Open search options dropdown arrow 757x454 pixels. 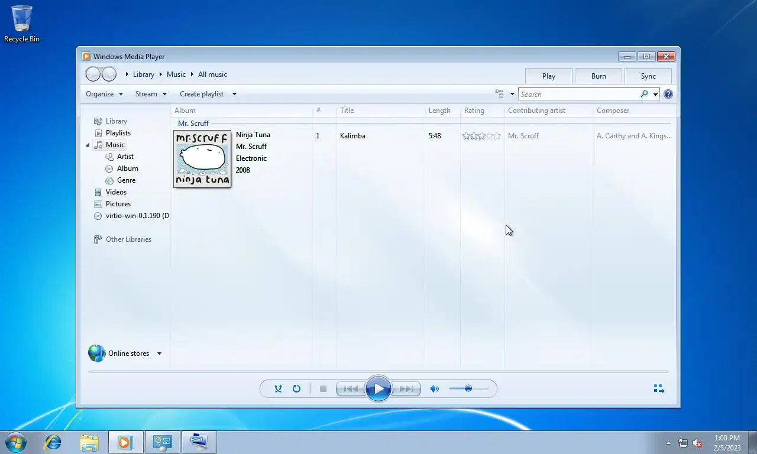[655, 94]
